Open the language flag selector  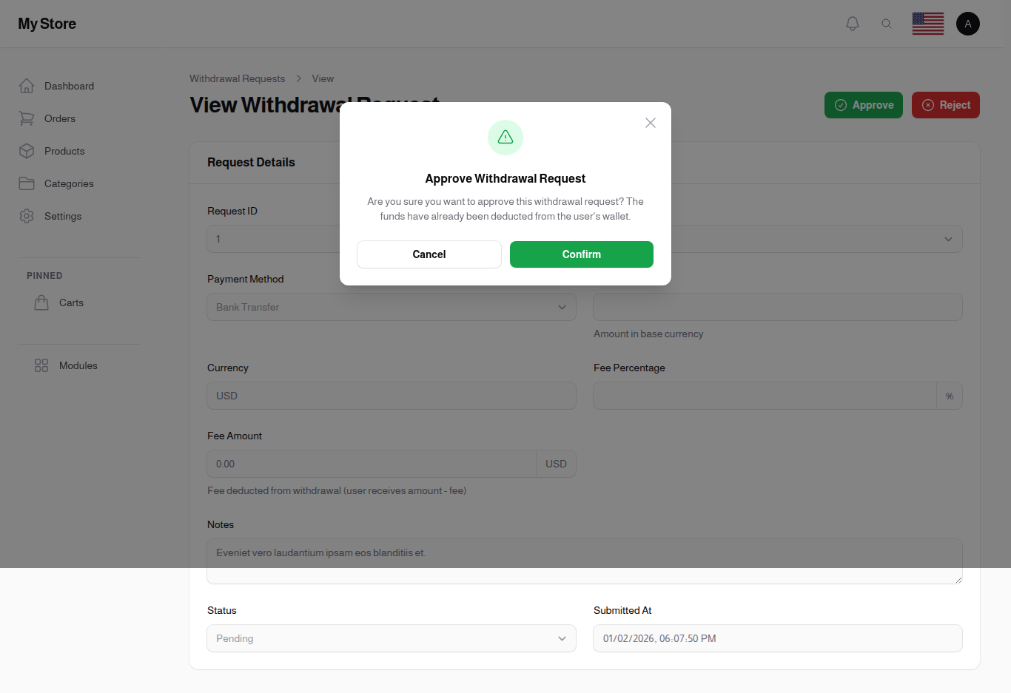[927, 23]
